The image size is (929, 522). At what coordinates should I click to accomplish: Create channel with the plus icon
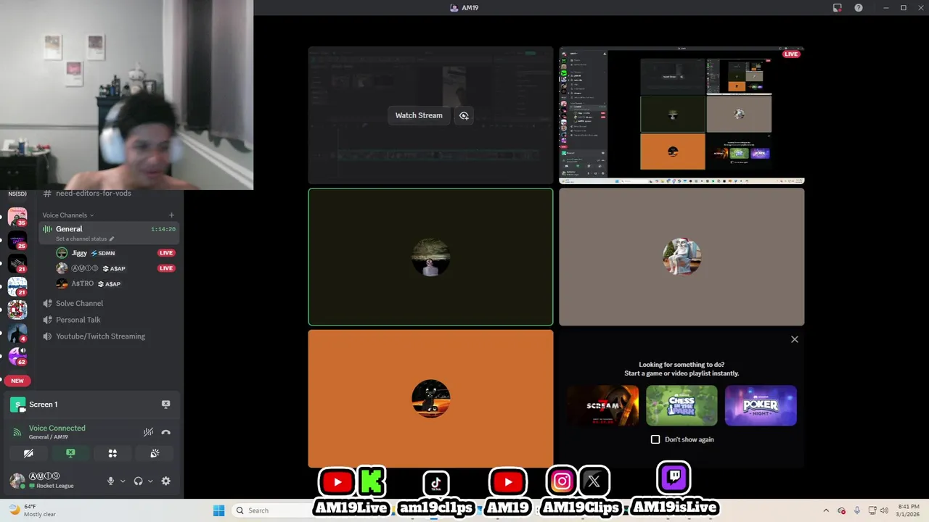point(171,215)
